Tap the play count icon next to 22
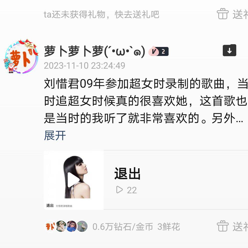The width and height of the screenshot is (248, 248). coord(119,190)
